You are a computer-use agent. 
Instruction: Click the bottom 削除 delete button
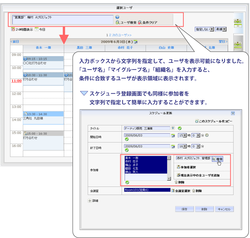[x=204, y=209]
